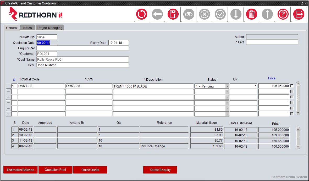Viewport: 309px width, 181px height.
Task: Select the Save record icon
Action: click(x=173, y=14)
